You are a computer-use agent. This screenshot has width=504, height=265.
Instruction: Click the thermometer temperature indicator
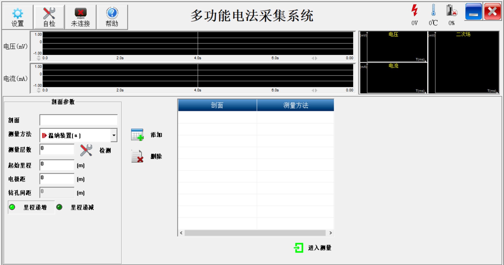pyautogui.click(x=433, y=10)
